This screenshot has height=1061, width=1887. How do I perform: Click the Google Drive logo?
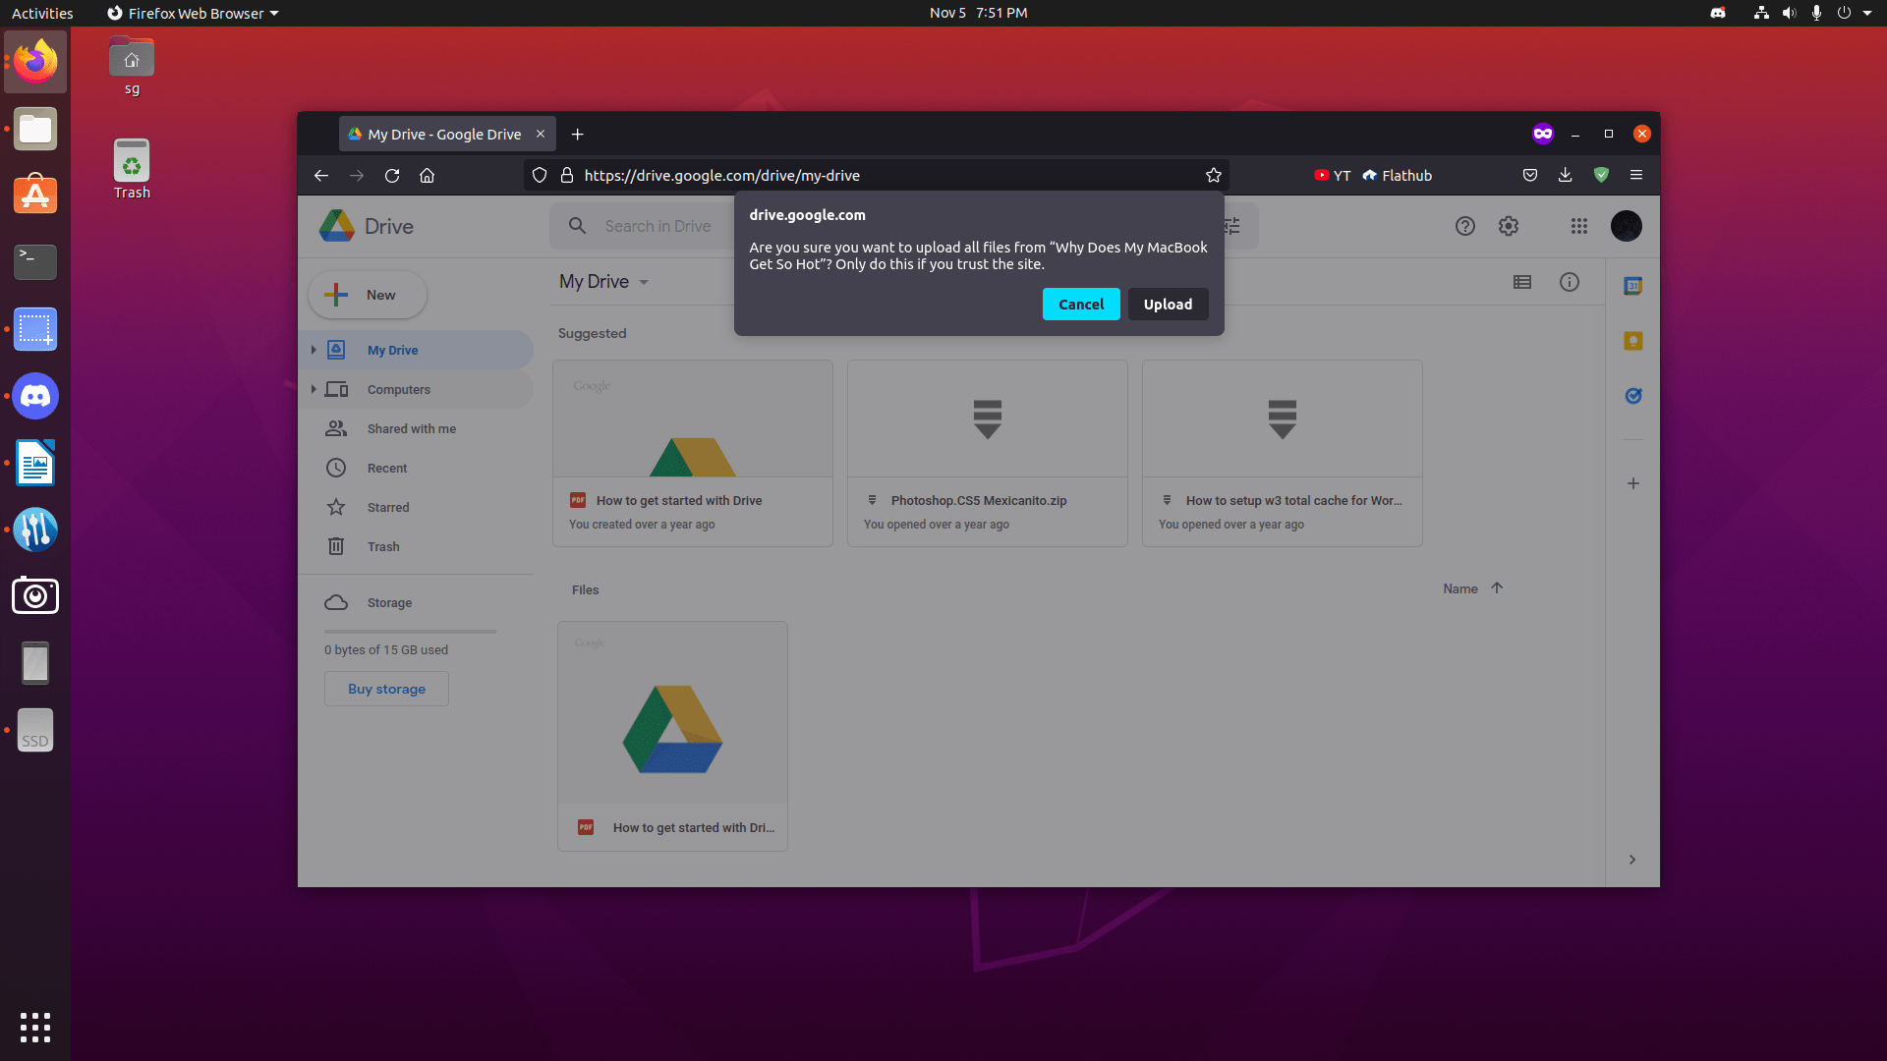pos(336,226)
